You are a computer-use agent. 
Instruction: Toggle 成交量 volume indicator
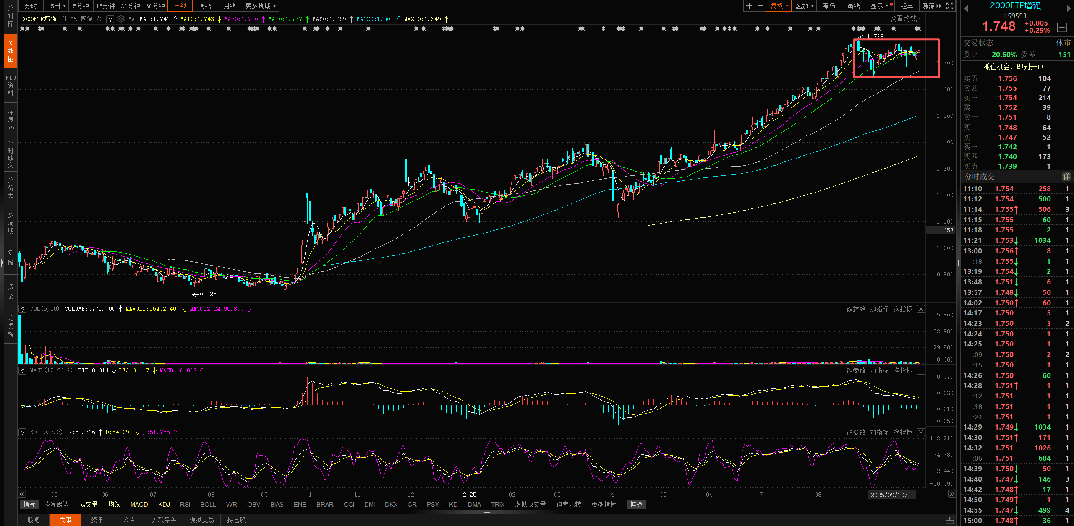click(x=88, y=504)
